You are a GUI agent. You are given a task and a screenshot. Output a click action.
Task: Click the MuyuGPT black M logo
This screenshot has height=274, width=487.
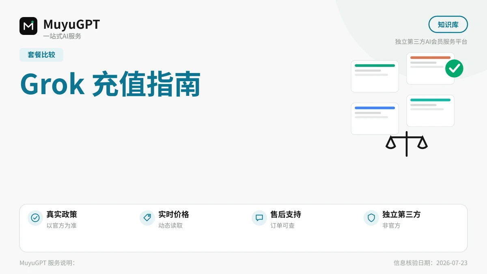click(28, 26)
